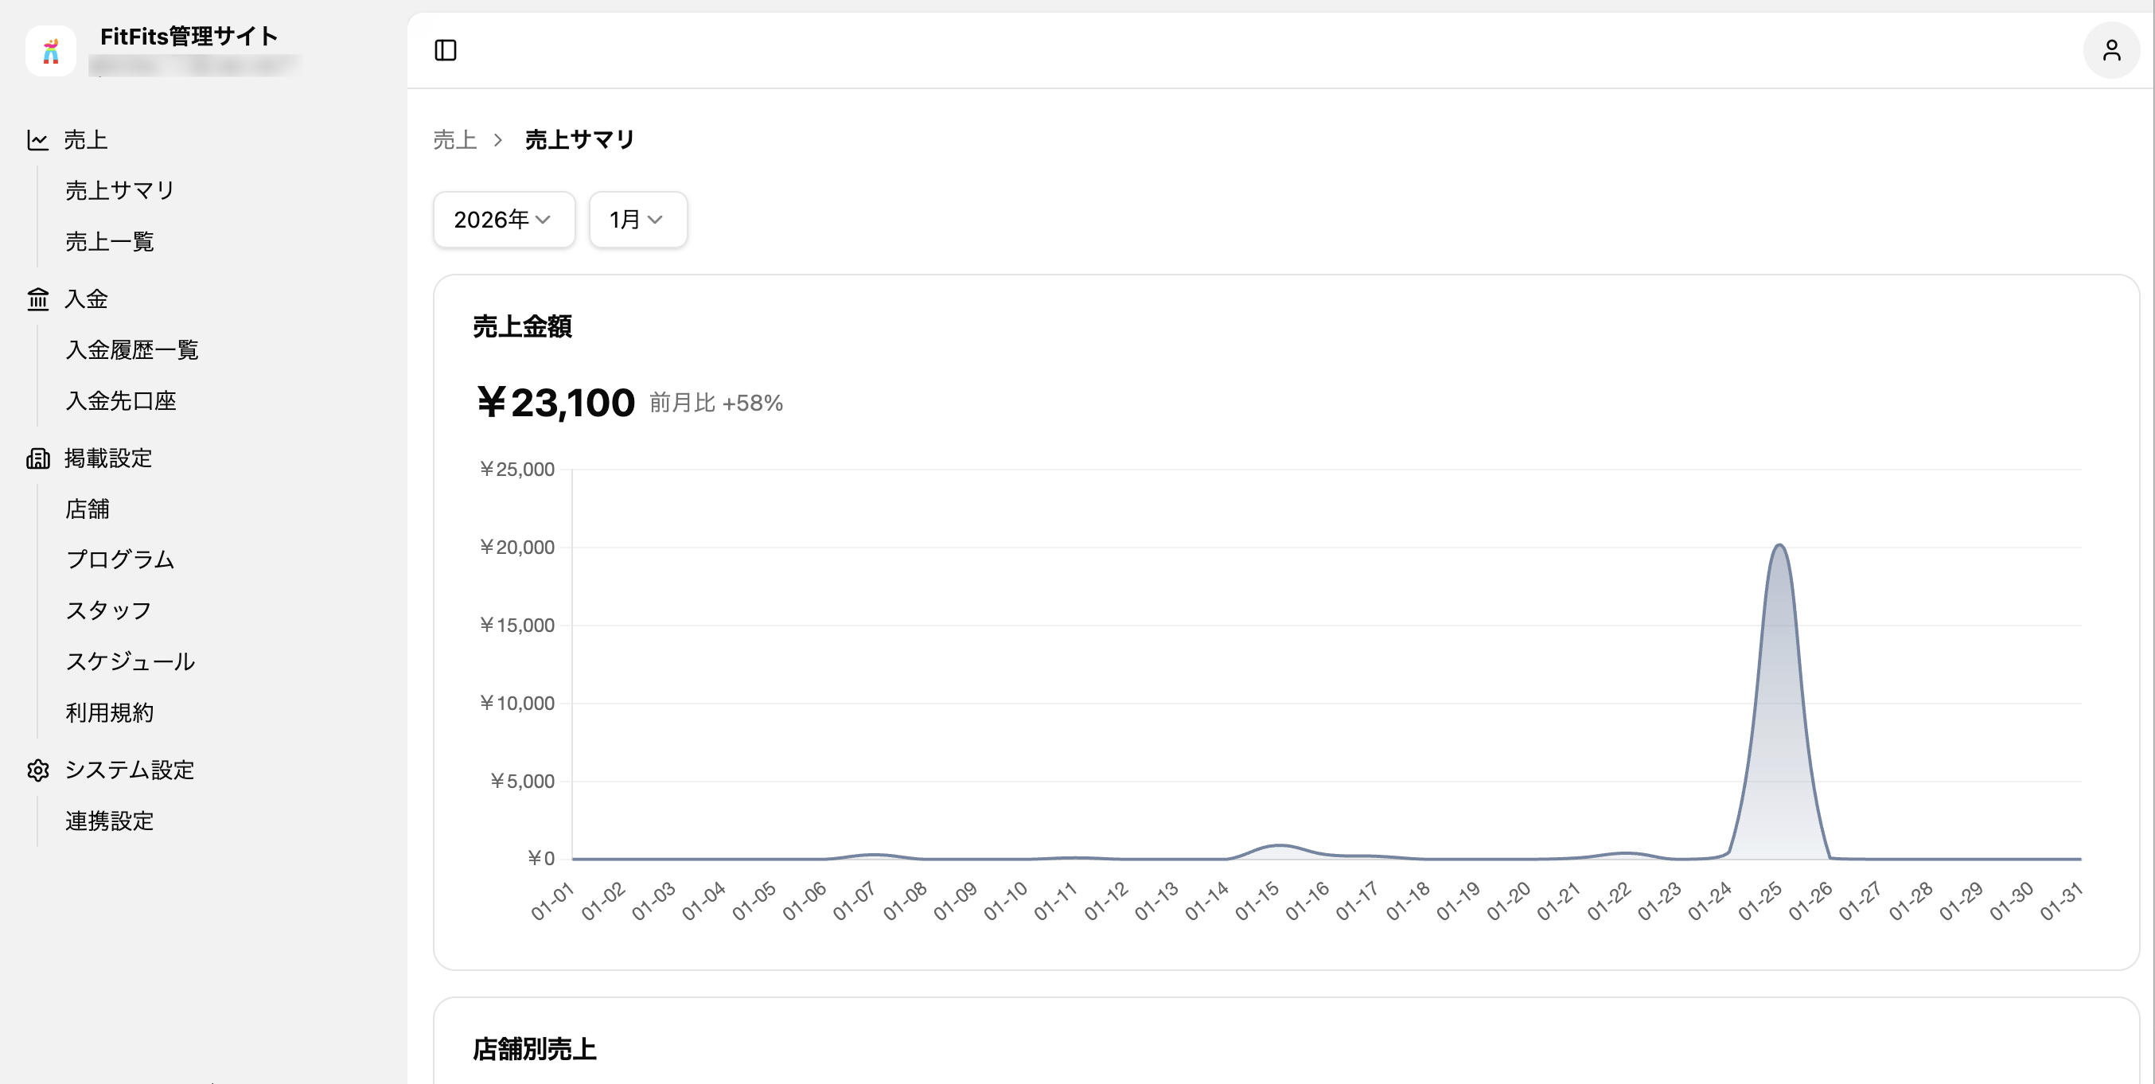
Task: Open the 2026年 year dropdown
Action: 503,219
